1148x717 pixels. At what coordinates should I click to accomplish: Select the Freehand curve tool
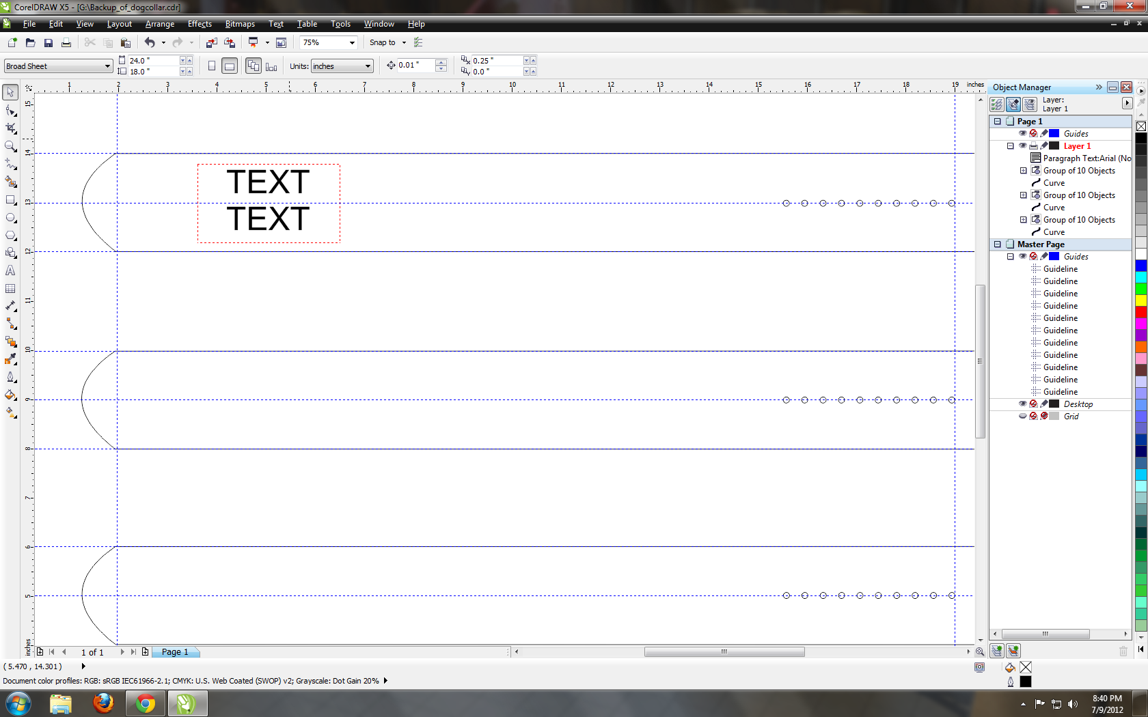[x=10, y=164]
